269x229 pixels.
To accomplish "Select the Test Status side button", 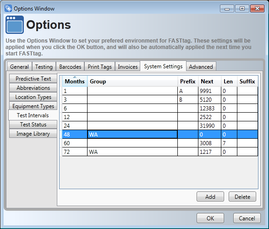I will (x=33, y=125).
